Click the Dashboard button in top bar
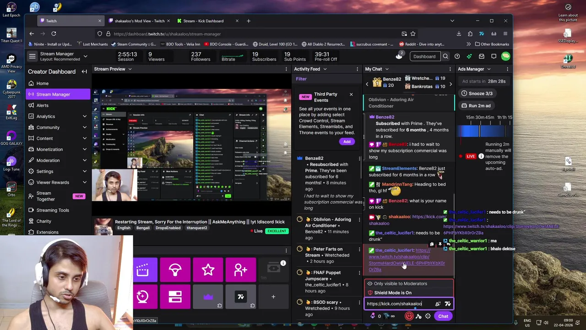Image resolution: width=586 pixels, height=330 pixels. 424,56
